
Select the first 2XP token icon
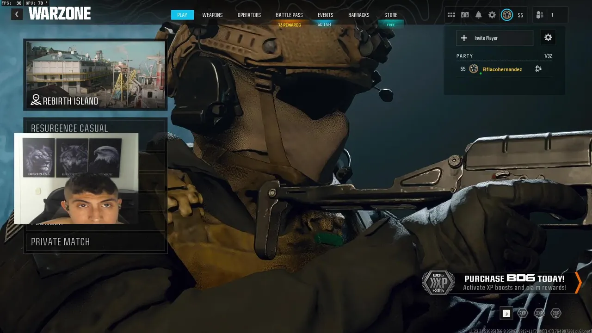[x=522, y=313]
